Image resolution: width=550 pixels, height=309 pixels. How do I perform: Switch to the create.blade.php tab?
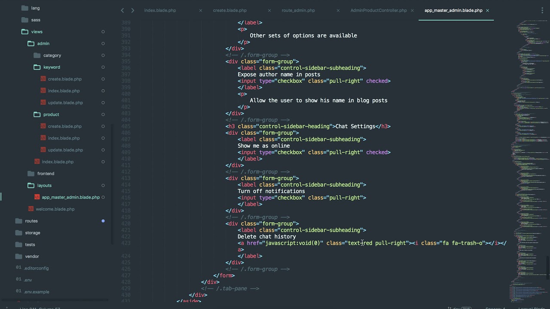pos(230,10)
